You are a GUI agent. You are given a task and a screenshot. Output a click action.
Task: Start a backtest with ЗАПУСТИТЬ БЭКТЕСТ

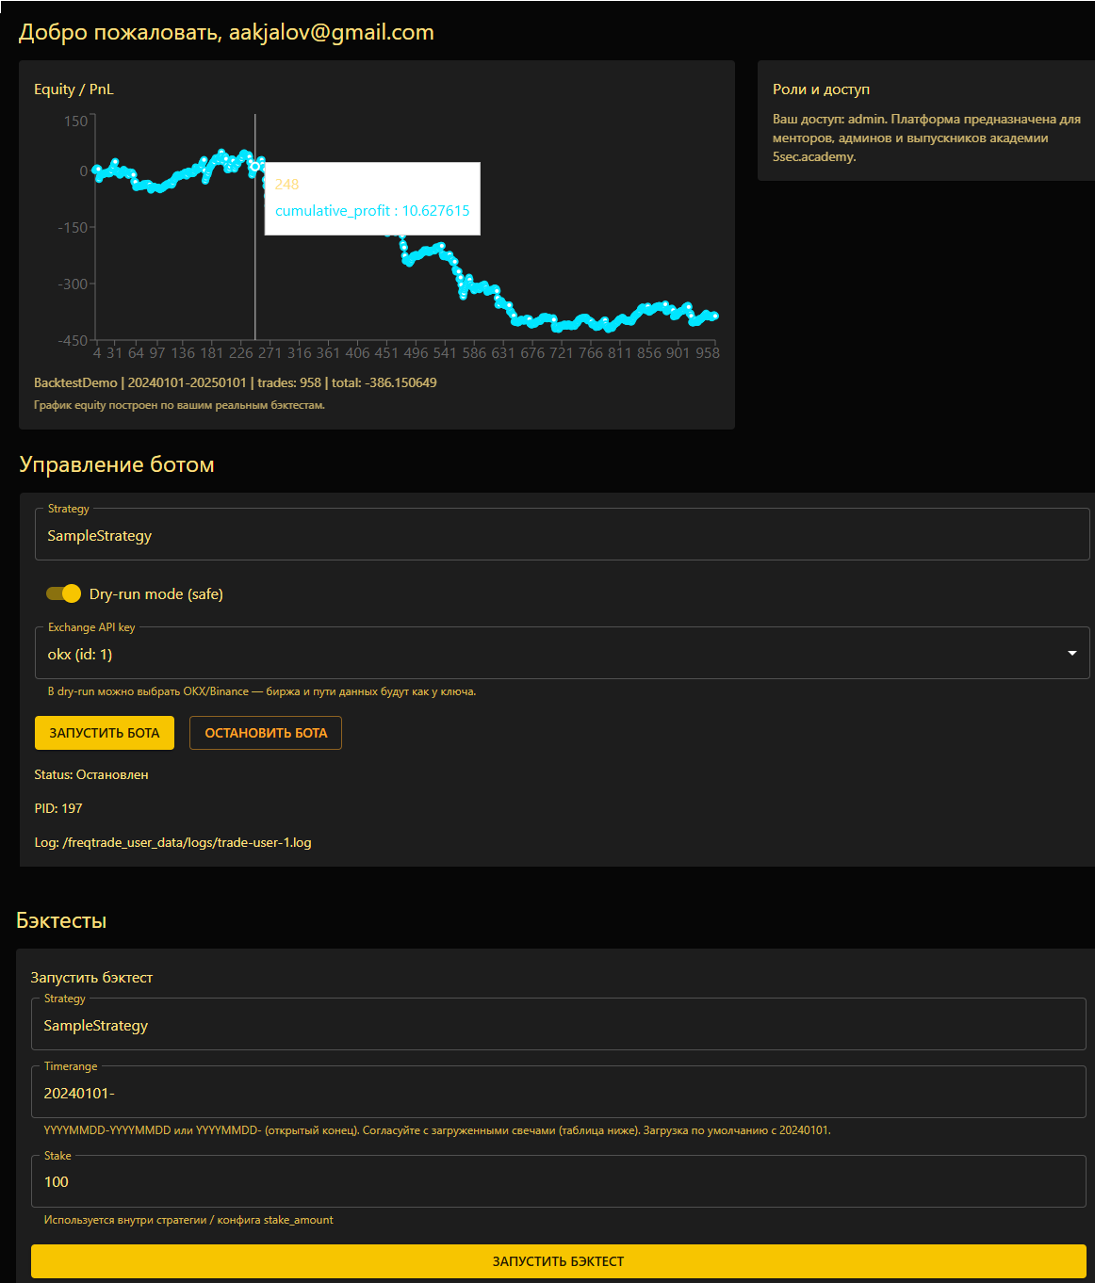tap(558, 1261)
